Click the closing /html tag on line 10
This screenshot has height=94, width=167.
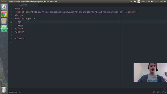pyautogui.click(x=20, y=38)
